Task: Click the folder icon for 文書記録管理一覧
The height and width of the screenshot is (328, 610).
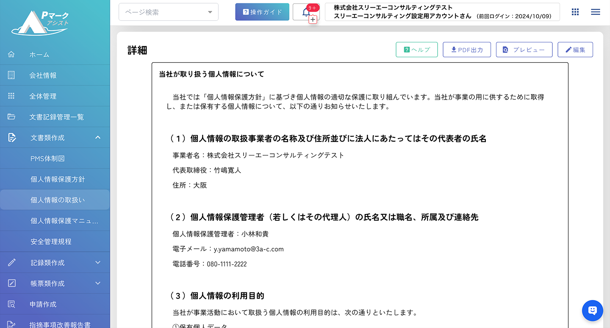Action: (11, 117)
